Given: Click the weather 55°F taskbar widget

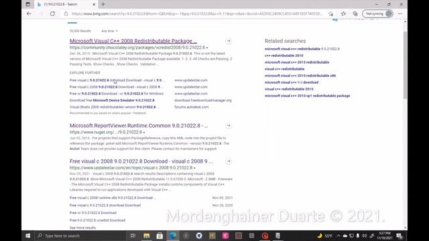Looking at the screenshot, I should tap(324, 236).
